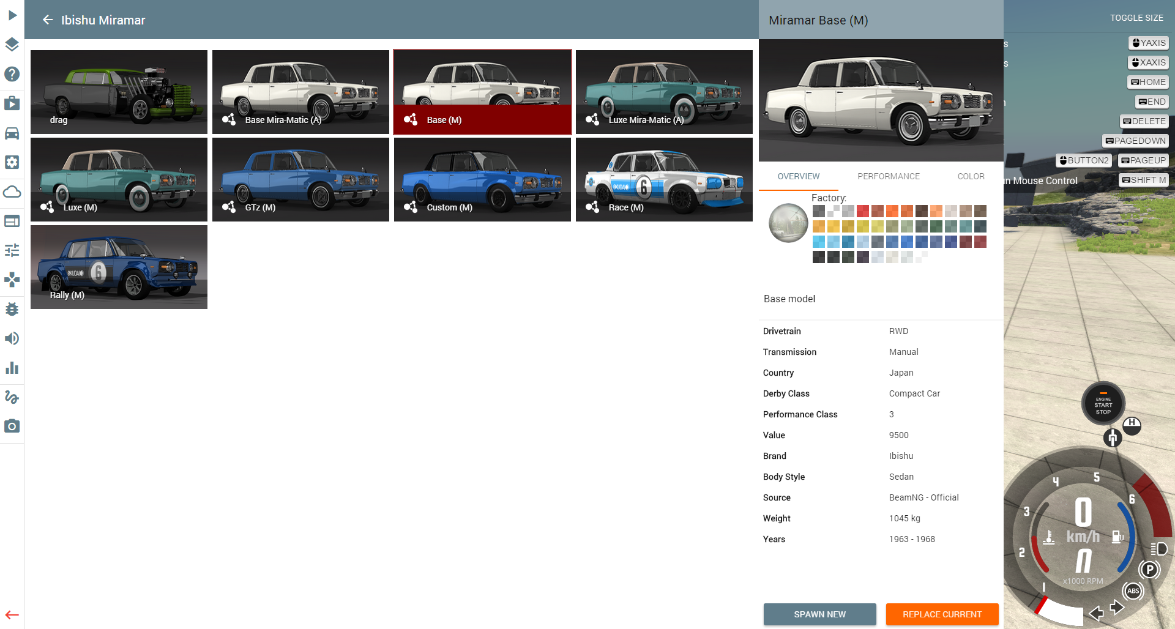Click the BUTTON2 mouse binding label
The width and height of the screenshot is (1175, 629).
click(1084, 160)
